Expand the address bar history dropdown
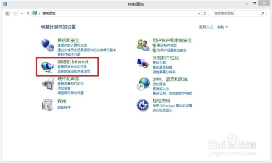This screenshot has width=272, height=163. 199,13
